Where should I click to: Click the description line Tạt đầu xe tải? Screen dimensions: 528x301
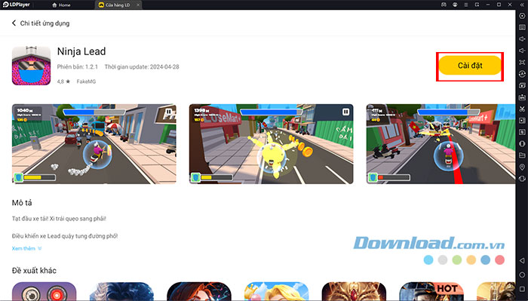click(x=59, y=219)
